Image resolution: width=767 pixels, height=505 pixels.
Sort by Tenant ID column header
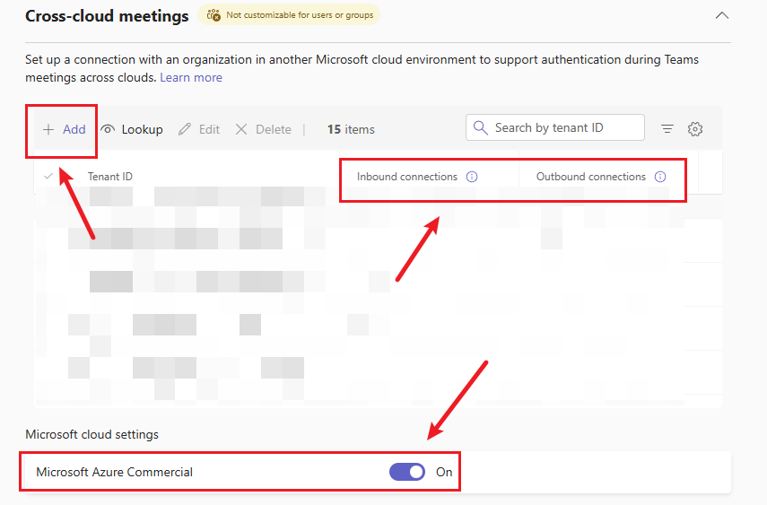110,177
